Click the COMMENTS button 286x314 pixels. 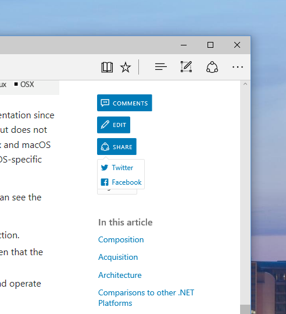(124, 103)
